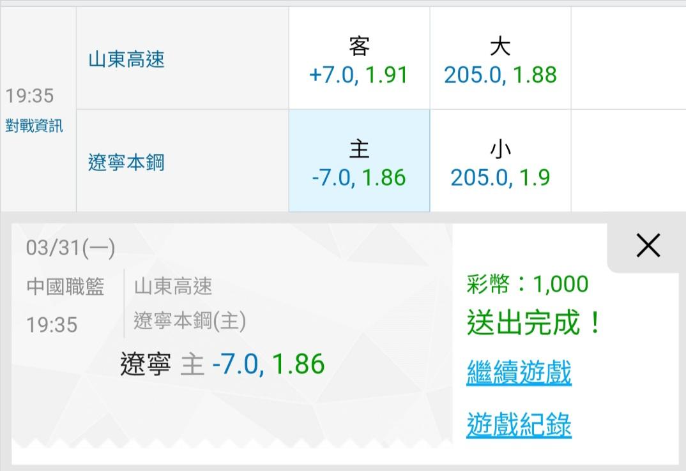686x471 pixels.
Task: Click empty odds cell beside 大 205.0
Action: tap(629, 59)
